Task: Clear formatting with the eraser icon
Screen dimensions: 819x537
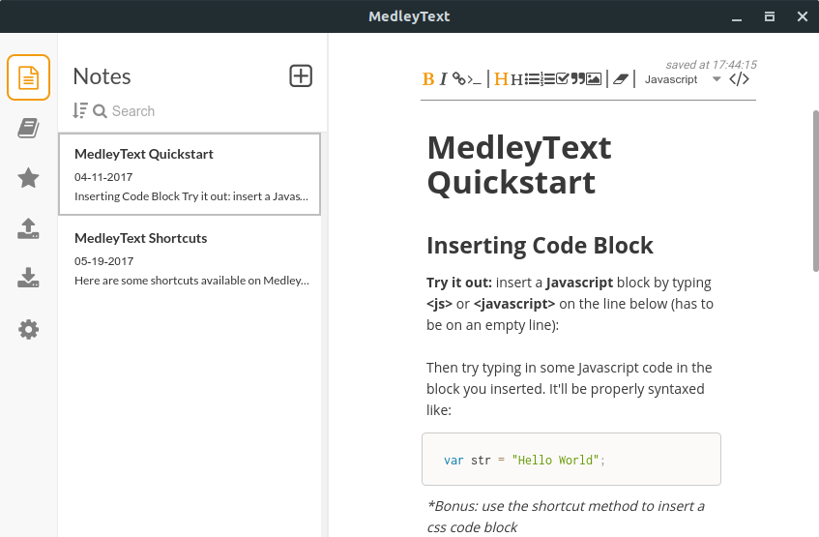Action: point(621,79)
